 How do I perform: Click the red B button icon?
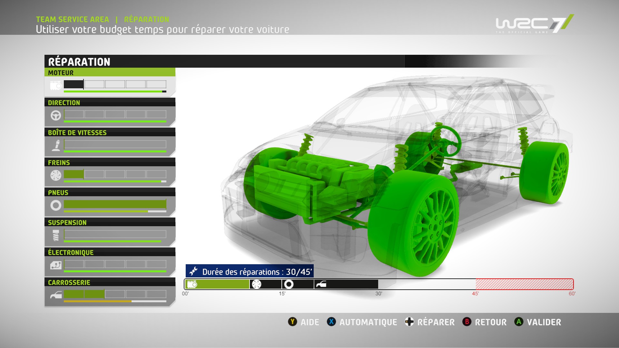467,322
